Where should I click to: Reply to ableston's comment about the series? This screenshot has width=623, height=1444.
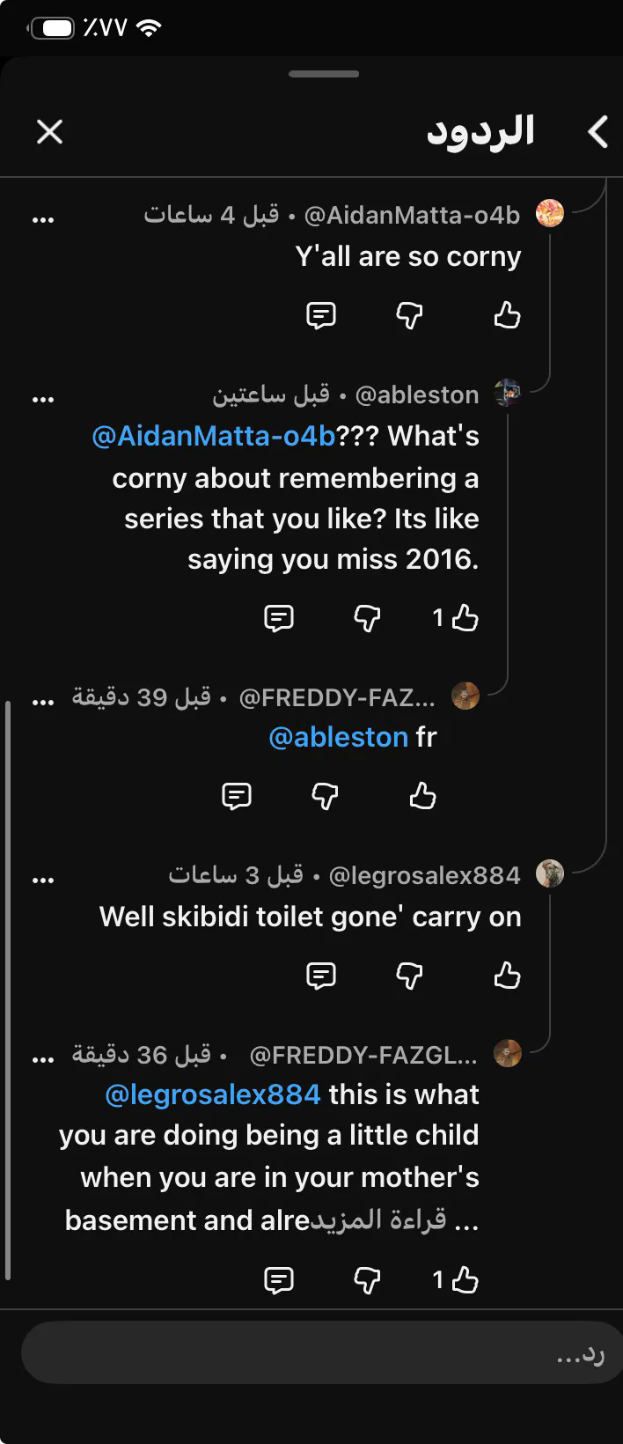point(279,618)
